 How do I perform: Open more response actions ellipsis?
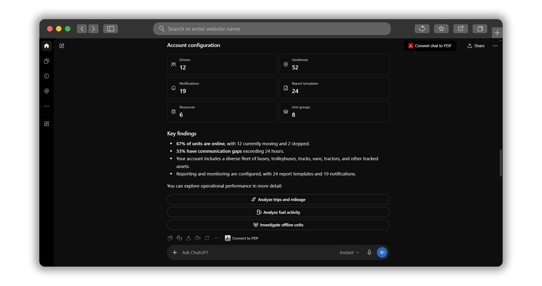click(x=216, y=238)
